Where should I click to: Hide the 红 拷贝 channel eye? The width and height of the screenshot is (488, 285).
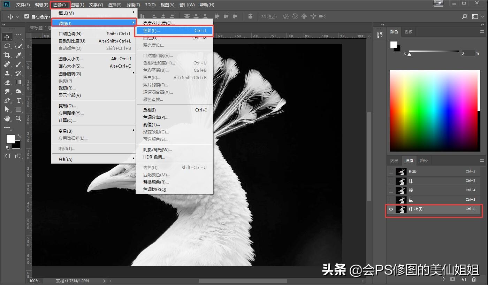(x=391, y=209)
